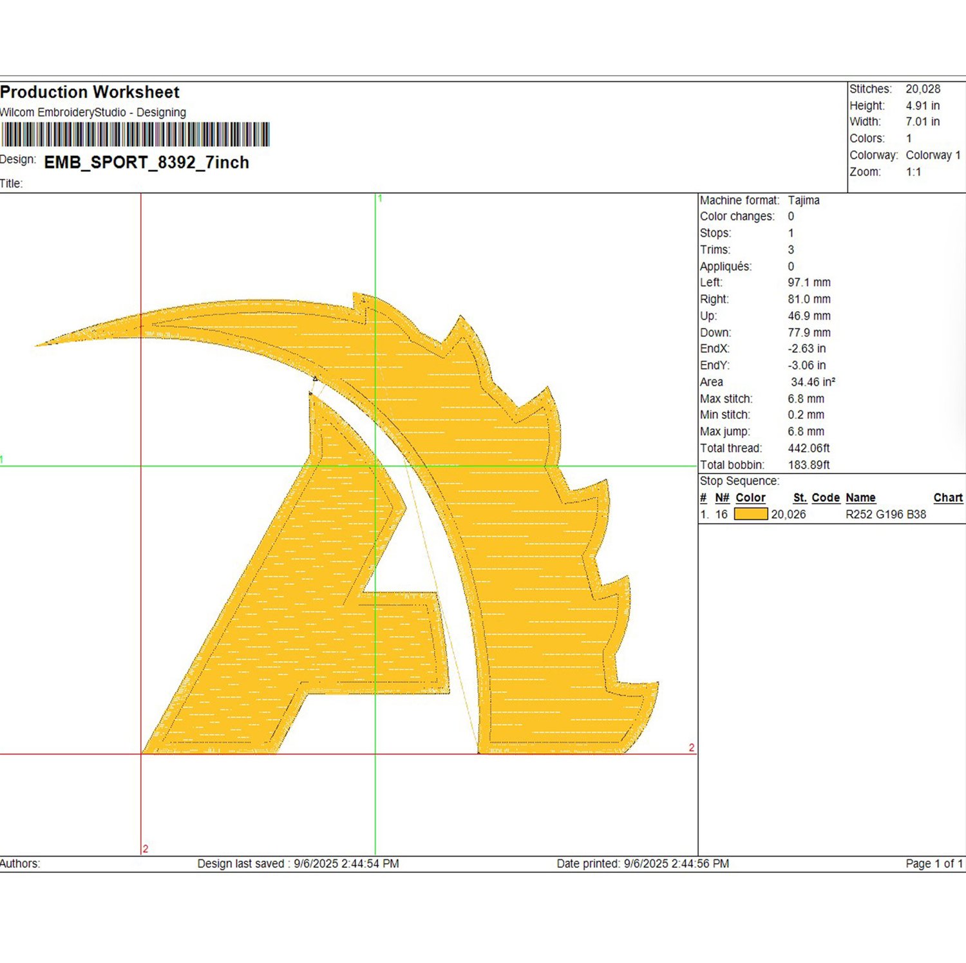Click the Total bobbin value '183.89ft'
Screen dimensions: 966x963
pos(809,465)
